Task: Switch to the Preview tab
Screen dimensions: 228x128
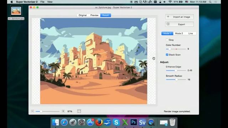Action: (x=94, y=15)
